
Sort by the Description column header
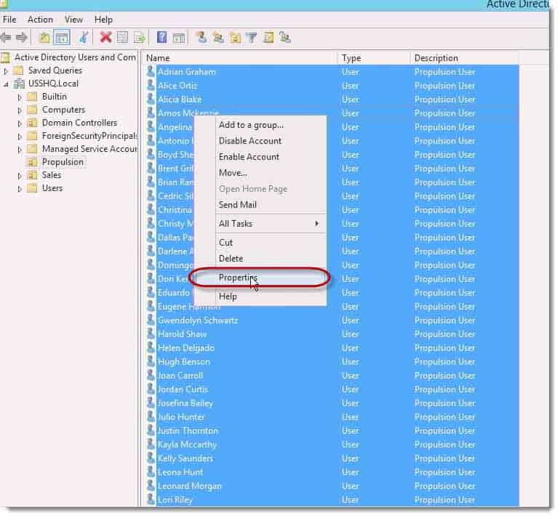tap(464, 58)
